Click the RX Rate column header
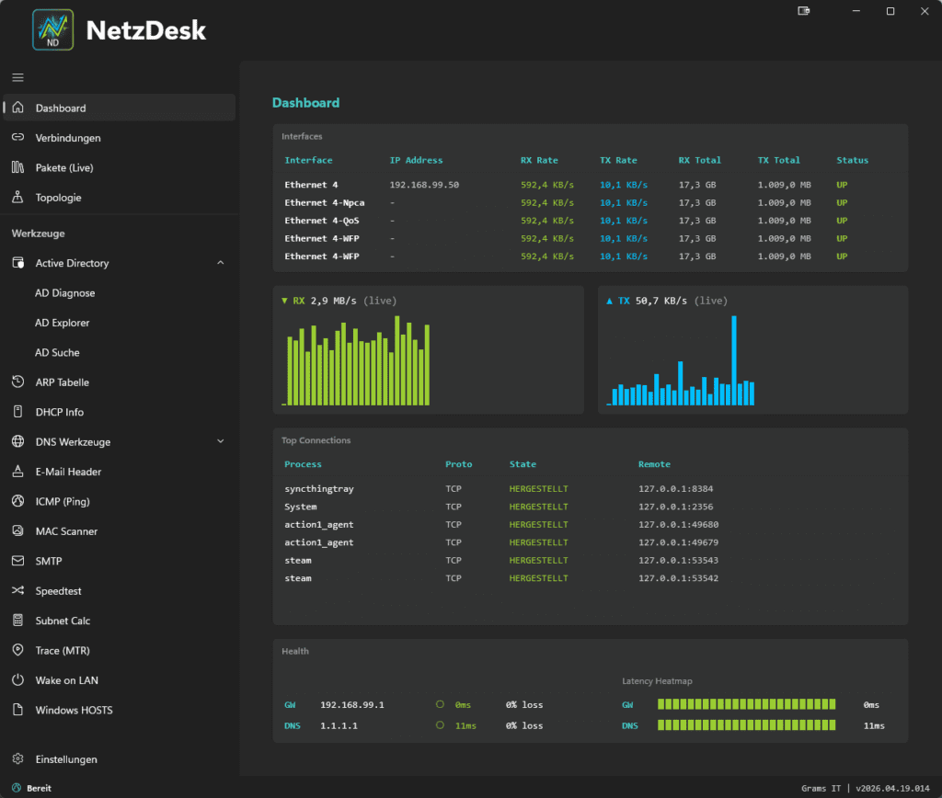The height and width of the screenshot is (798, 942). tap(539, 160)
